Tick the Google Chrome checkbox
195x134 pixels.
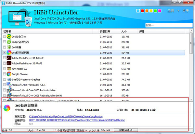(4, 74)
